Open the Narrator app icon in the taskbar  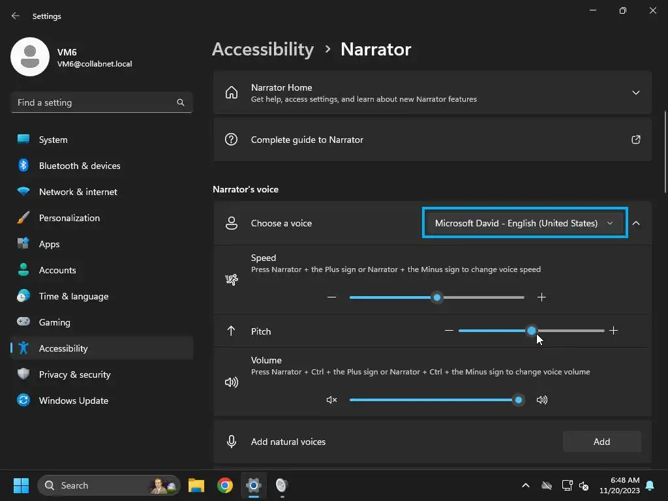pyautogui.click(x=282, y=485)
